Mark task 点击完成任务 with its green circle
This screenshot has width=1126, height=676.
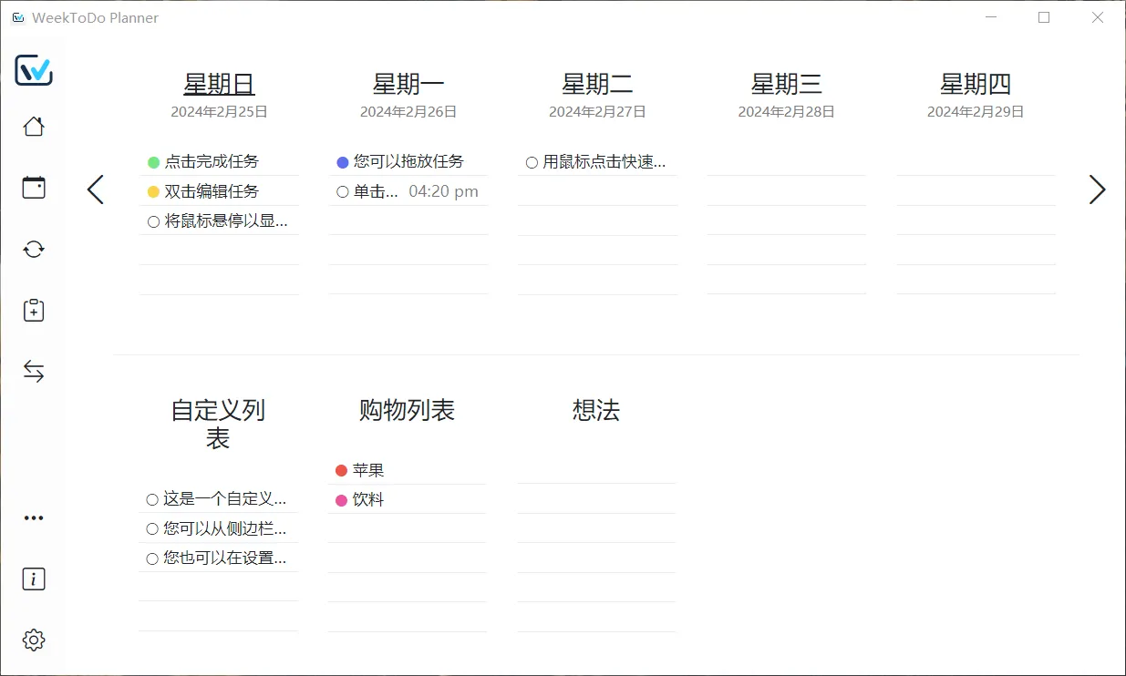154,162
